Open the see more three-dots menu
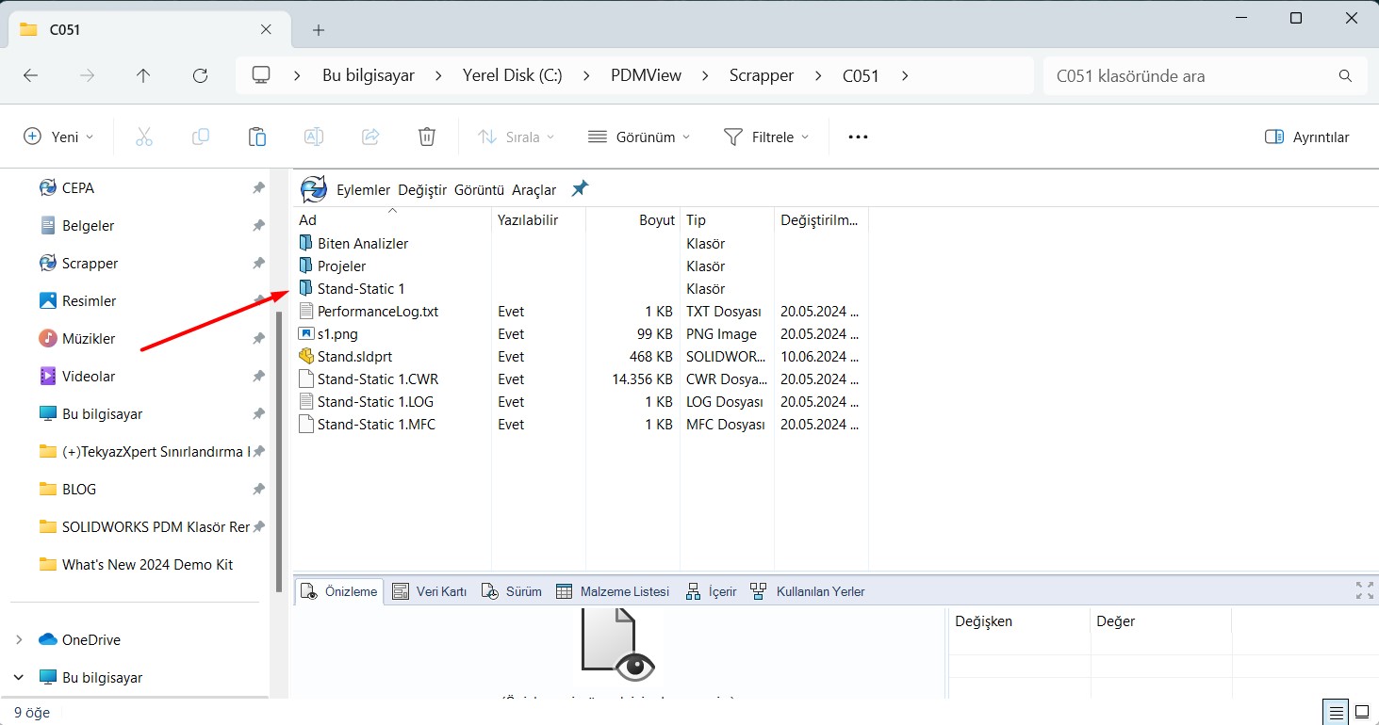Image resolution: width=1379 pixels, height=725 pixels. (858, 137)
